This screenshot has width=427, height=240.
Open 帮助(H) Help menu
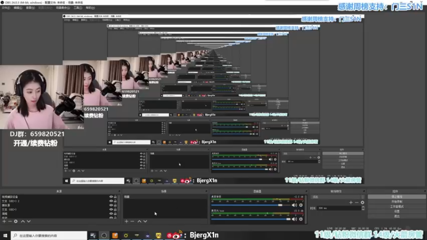click(x=90, y=8)
